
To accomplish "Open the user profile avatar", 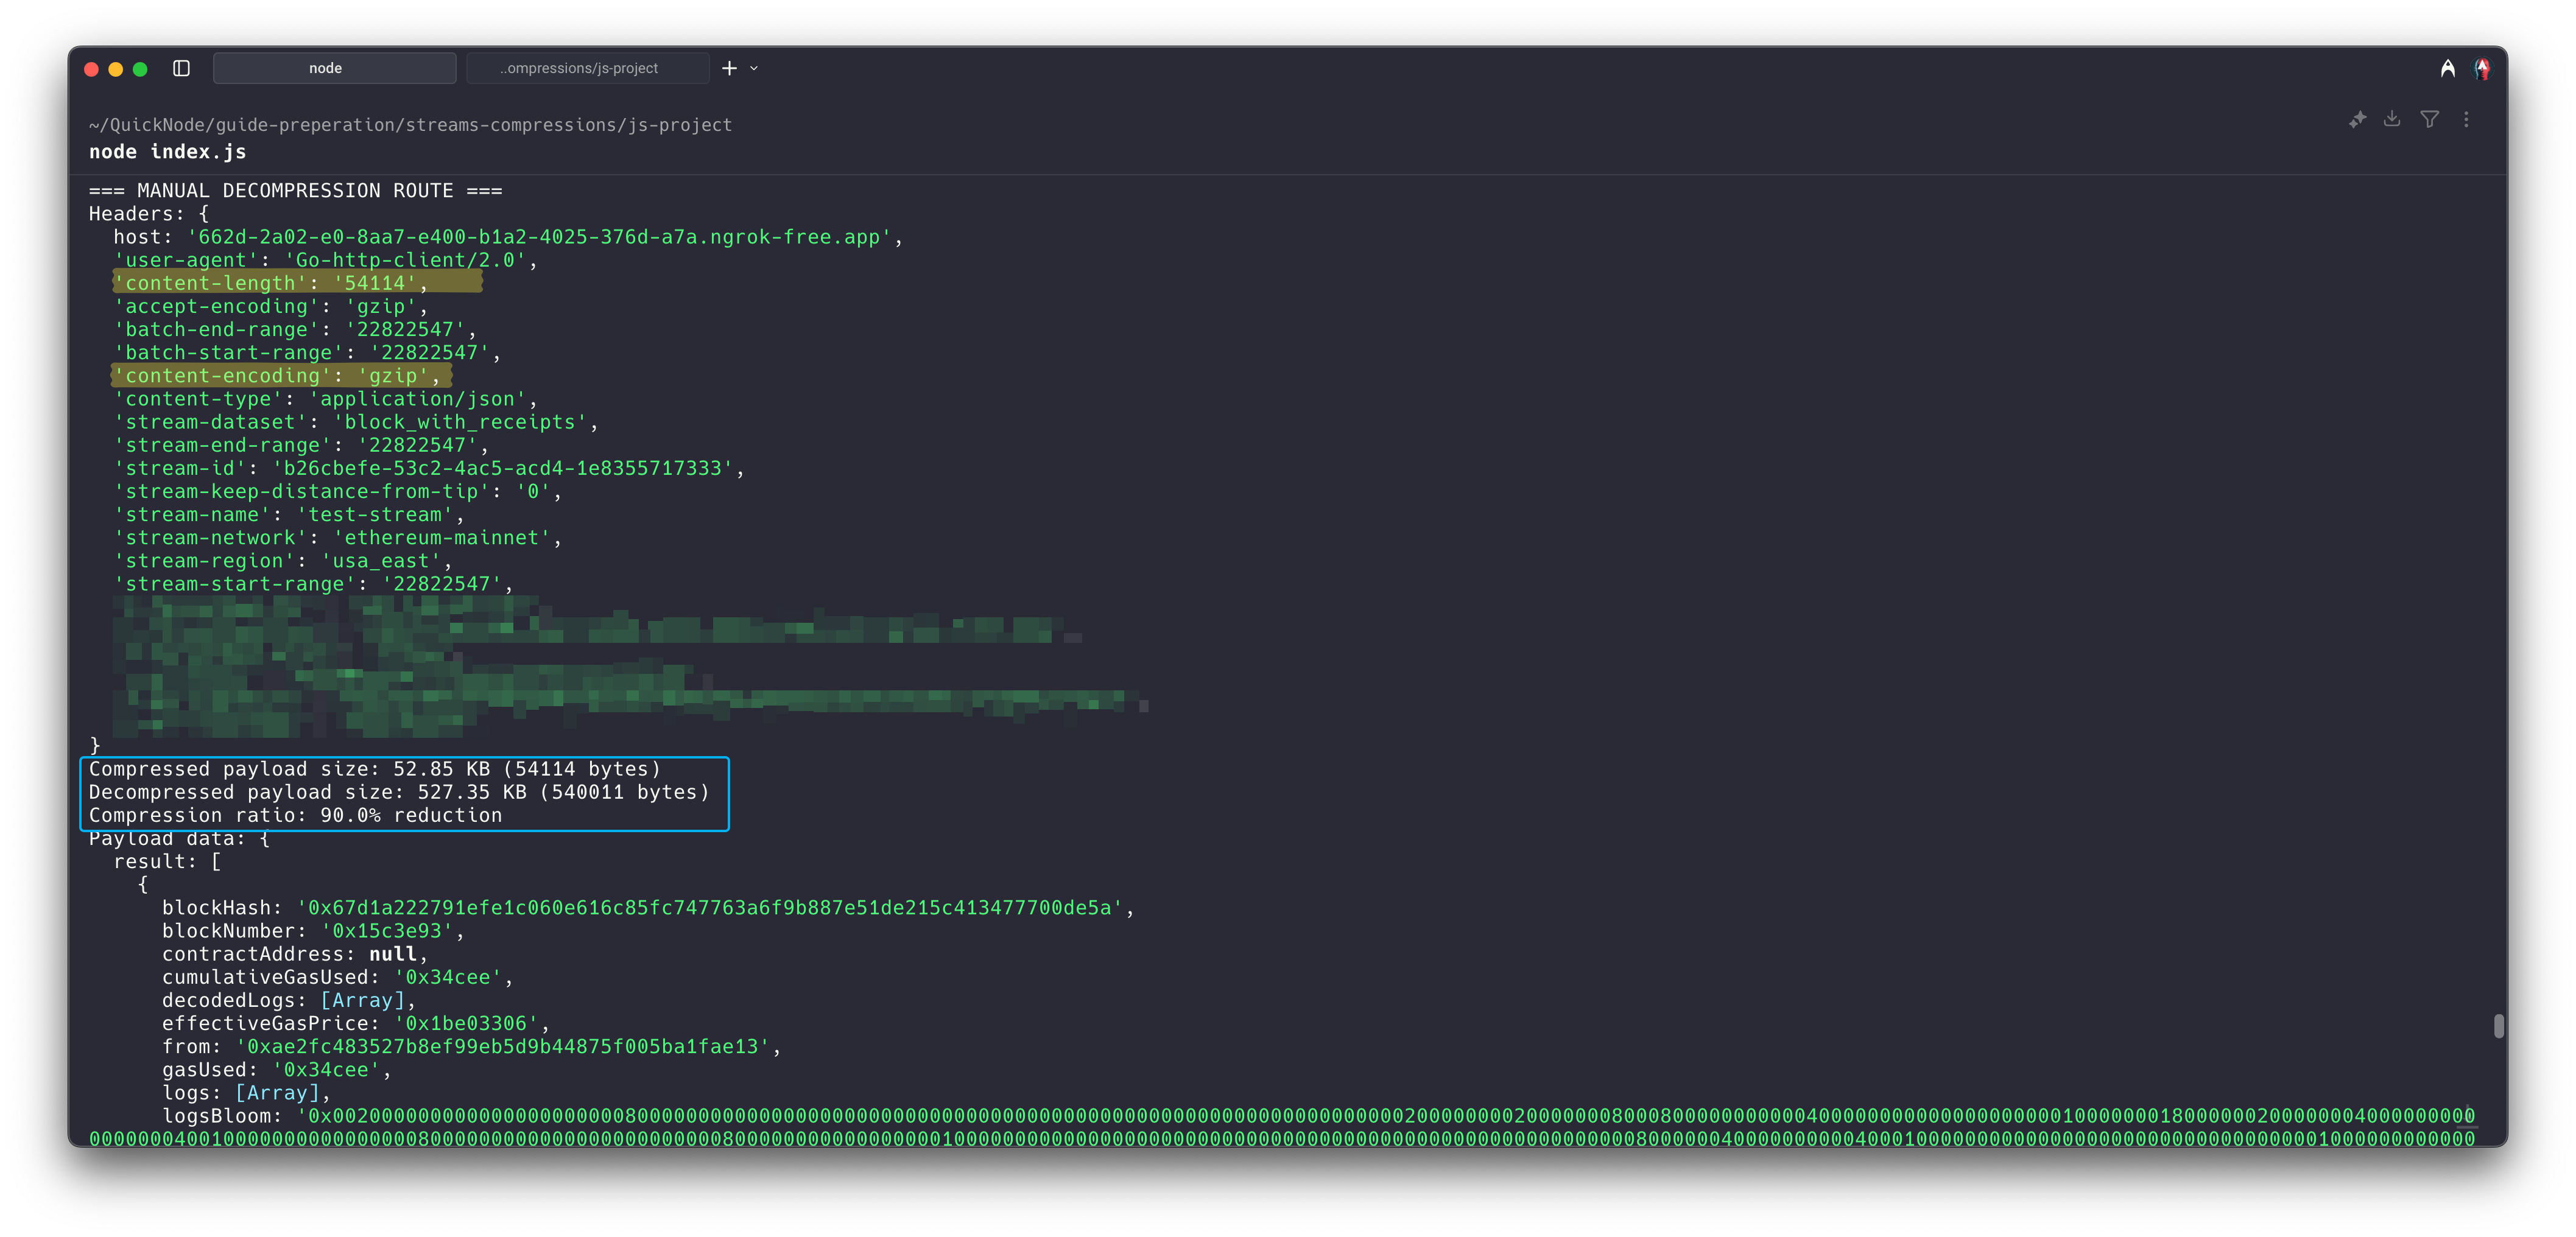I will click(2482, 68).
